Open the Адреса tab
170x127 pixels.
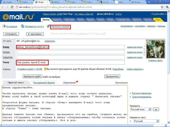tap(57, 20)
